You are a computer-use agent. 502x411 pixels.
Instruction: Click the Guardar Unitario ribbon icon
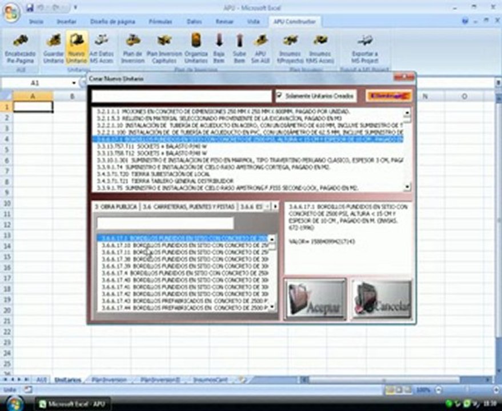[x=54, y=49]
